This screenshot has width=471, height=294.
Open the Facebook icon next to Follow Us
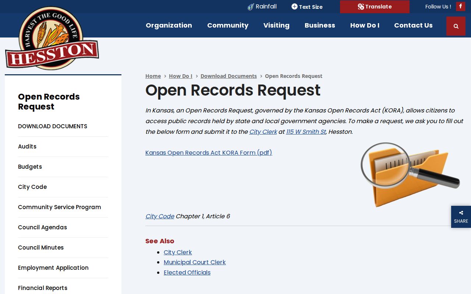[460, 6]
